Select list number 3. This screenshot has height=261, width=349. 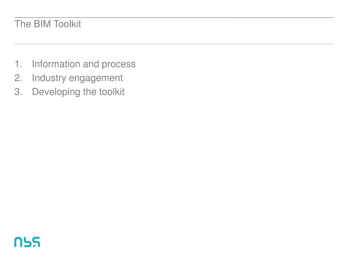point(18,92)
